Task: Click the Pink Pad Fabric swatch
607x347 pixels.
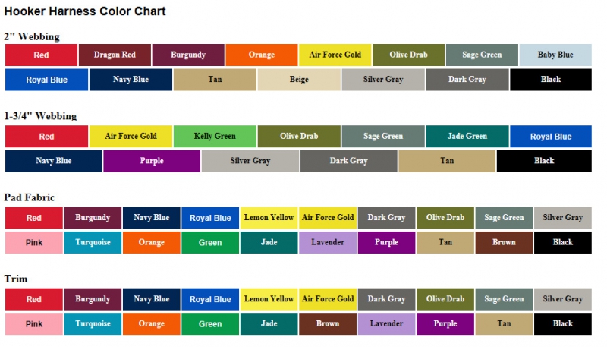Action: point(34,242)
